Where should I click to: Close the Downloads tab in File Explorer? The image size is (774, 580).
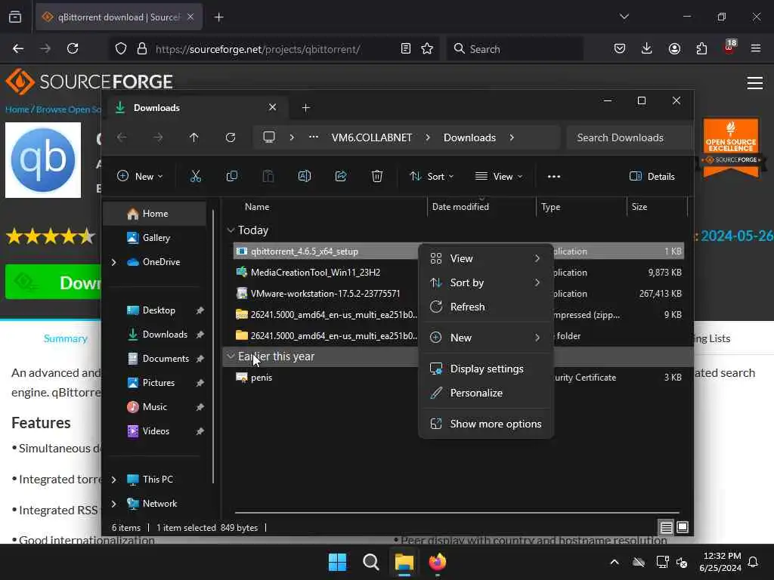click(x=272, y=107)
